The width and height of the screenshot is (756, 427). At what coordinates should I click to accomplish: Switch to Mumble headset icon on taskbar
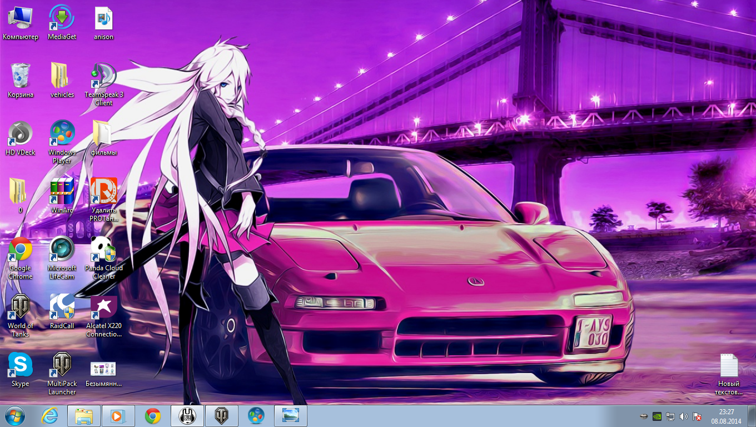tap(187, 416)
